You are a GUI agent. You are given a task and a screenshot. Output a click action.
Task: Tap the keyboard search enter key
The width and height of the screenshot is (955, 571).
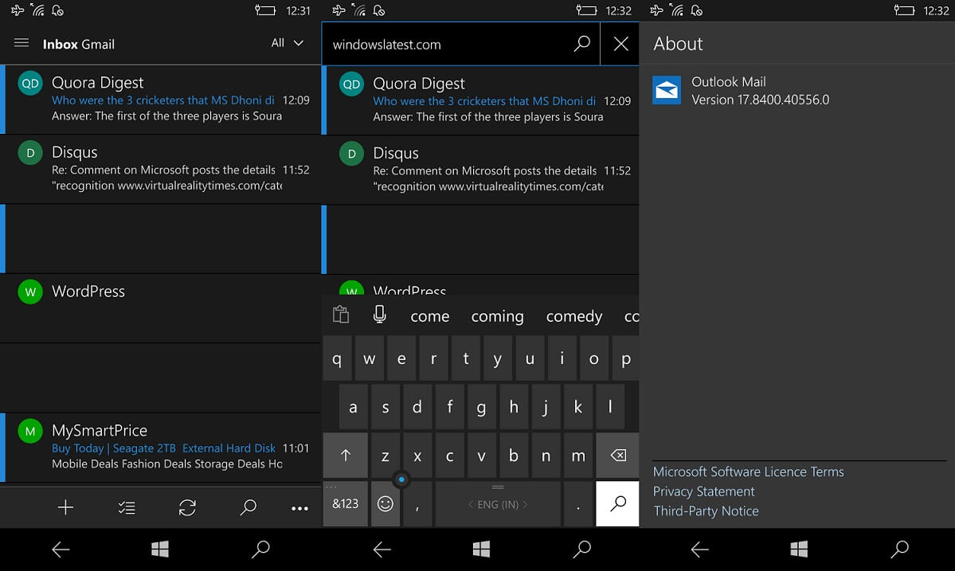(x=617, y=504)
